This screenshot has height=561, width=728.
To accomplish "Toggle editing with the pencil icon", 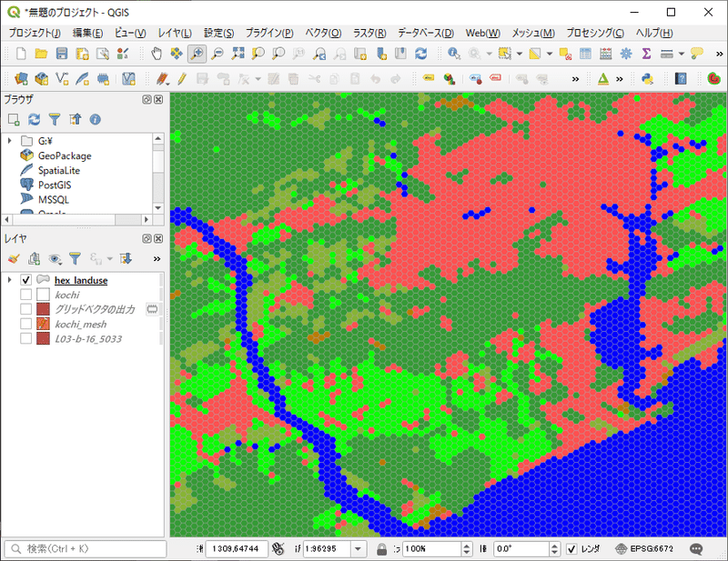I will (x=182, y=78).
